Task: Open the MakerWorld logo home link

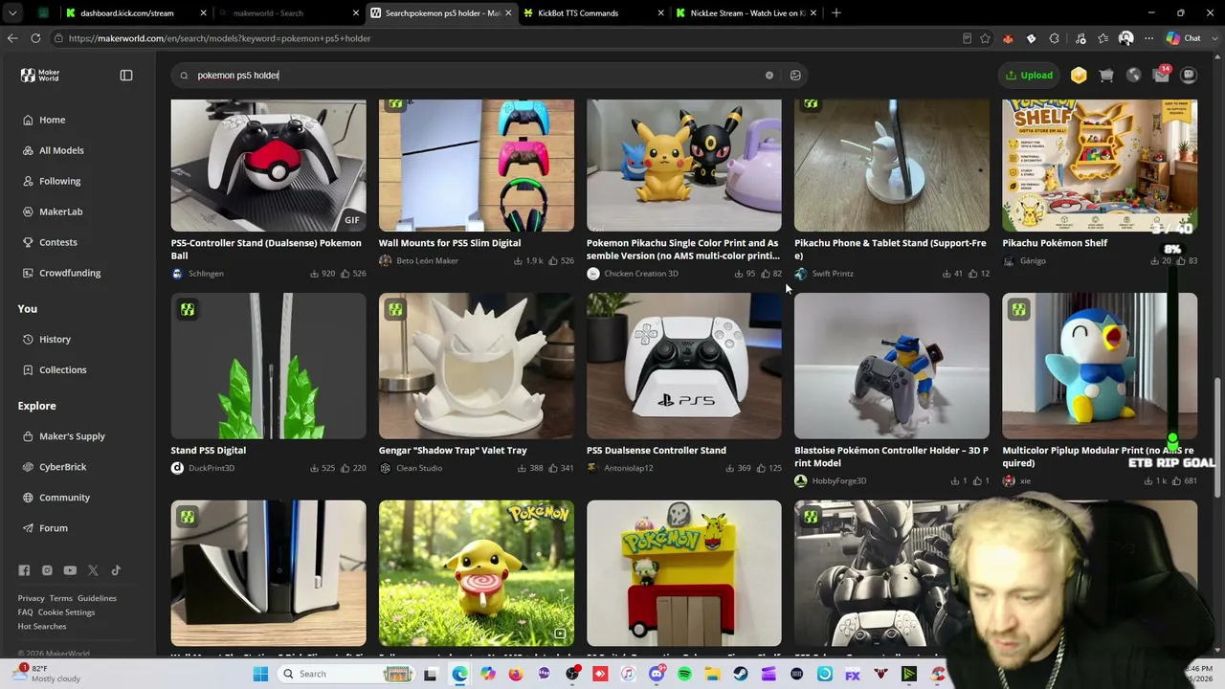Action: point(40,75)
